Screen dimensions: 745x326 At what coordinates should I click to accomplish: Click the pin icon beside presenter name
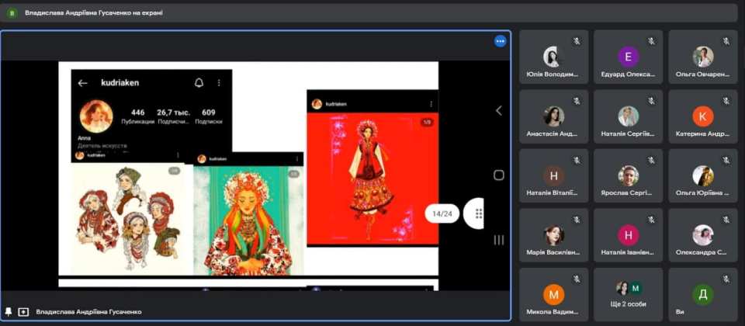(x=8, y=312)
